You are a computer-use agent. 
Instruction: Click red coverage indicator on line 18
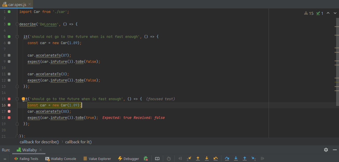(x=9, y=118)
